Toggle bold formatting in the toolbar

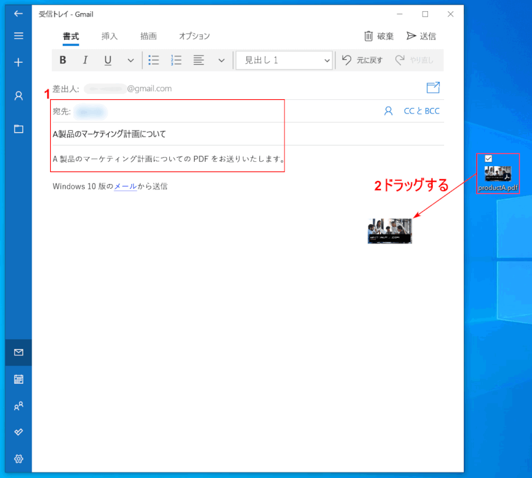tap(63, 60)
